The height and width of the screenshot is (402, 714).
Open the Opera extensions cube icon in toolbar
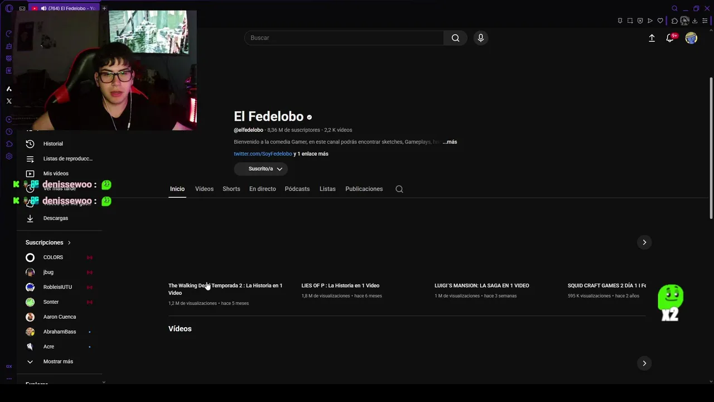pos(674,21)
